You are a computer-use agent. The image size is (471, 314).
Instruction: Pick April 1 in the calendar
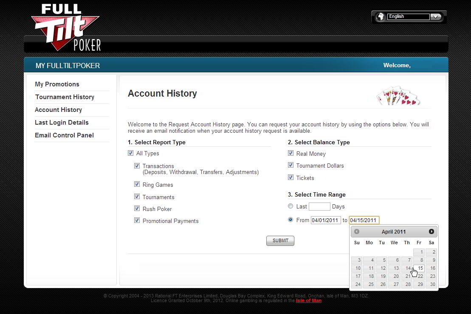pos(419,252)
